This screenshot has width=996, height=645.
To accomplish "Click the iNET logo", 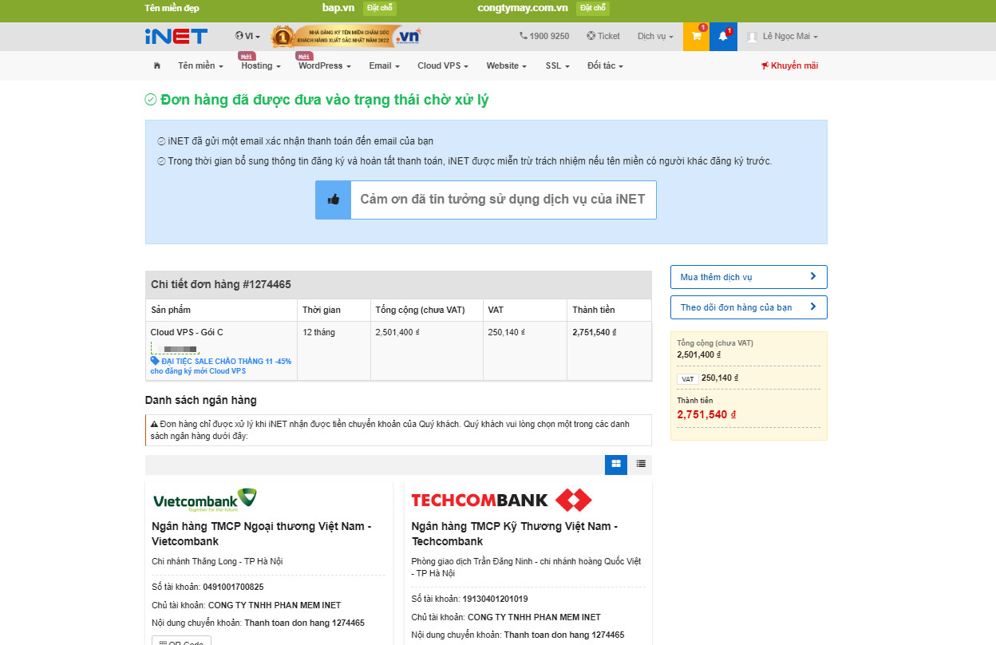I will coord(176,36).
